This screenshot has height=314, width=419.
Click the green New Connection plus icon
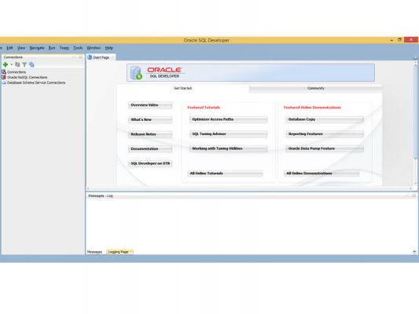pos(5,64)
